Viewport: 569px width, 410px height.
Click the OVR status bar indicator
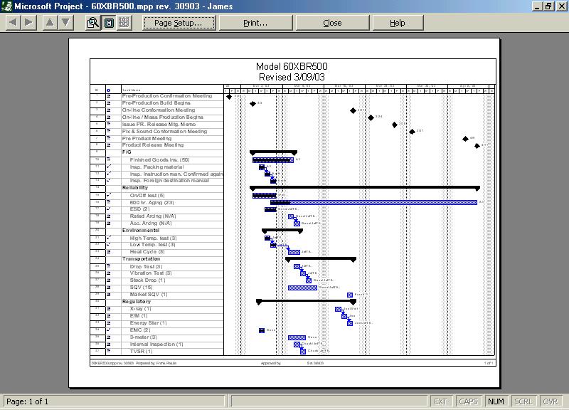point(551,401)
